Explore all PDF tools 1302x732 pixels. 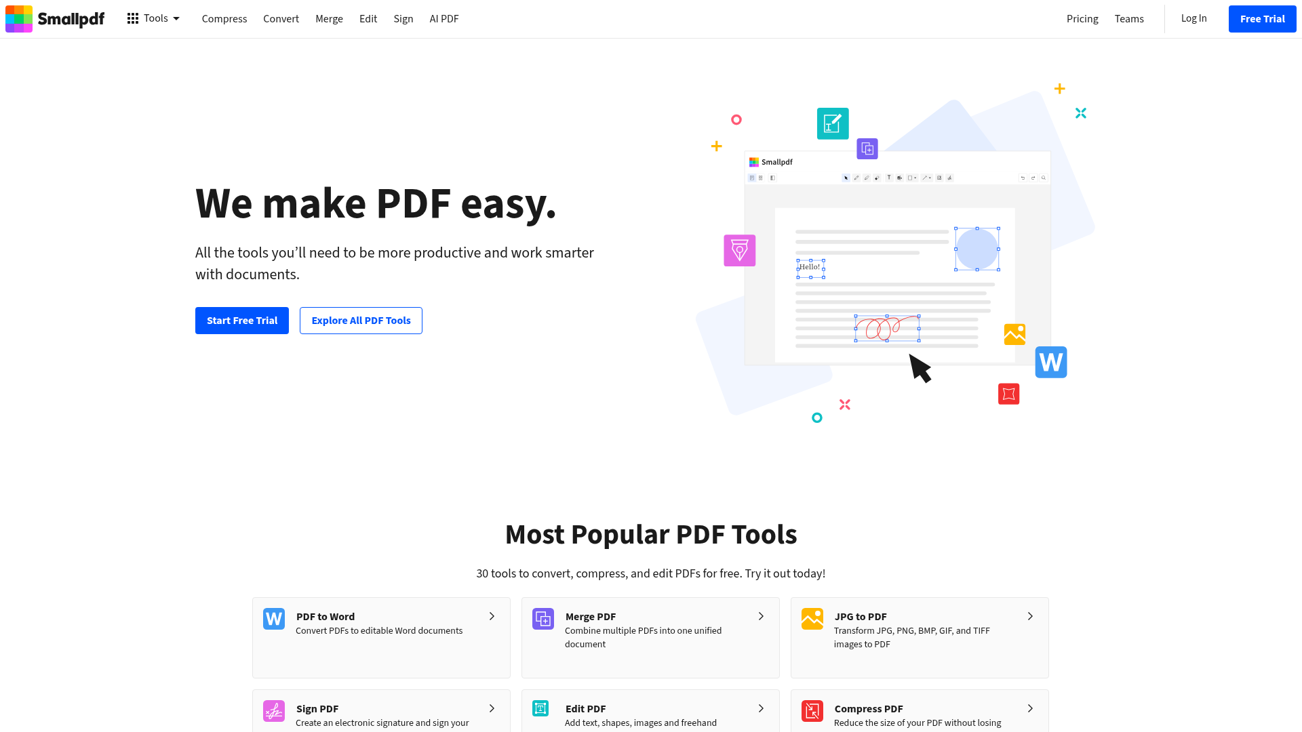[361, 320]
